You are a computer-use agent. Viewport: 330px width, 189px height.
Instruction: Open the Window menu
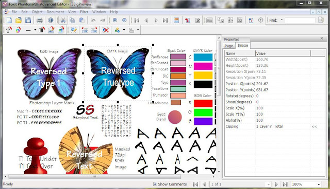[99, 12]
